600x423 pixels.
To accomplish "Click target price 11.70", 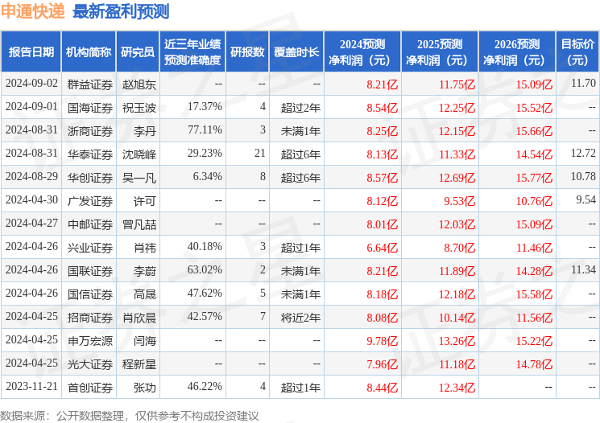I will coord(583,83).
